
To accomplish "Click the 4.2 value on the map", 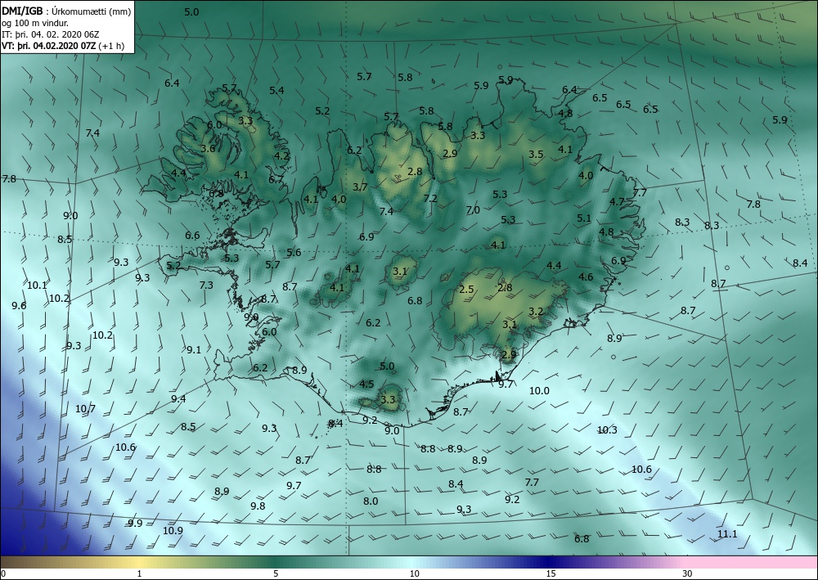I will pyautogui.click(x=281, y=155).
